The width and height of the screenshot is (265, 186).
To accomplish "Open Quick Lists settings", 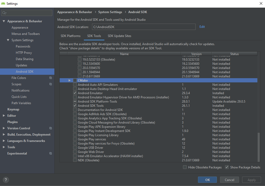I will pos(19,97).
